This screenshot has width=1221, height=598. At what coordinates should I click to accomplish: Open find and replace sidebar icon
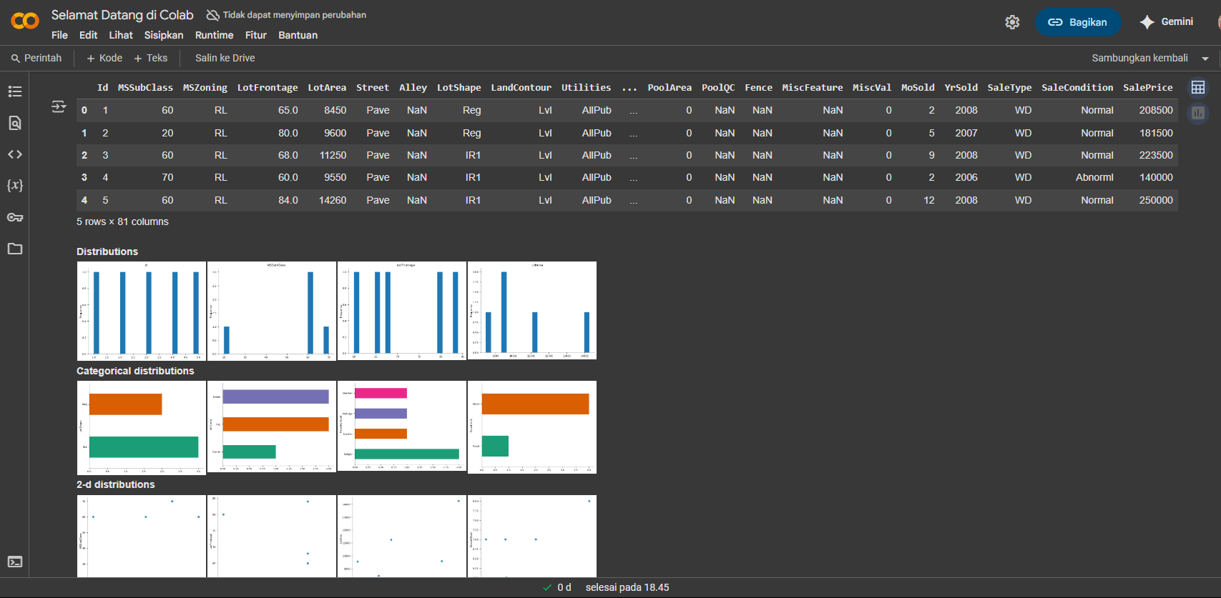pyautogui.click(x=15, y=123)
